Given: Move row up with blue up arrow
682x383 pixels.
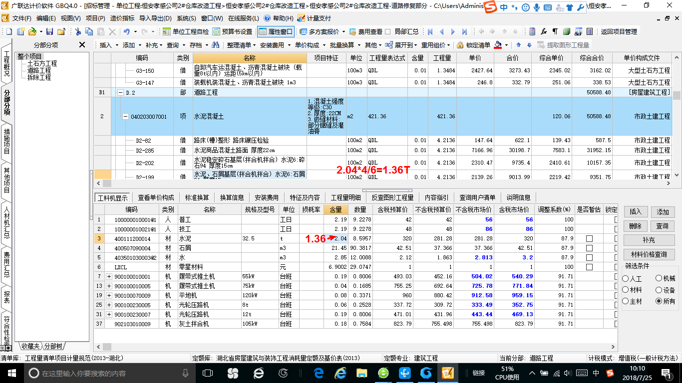Looking at the screenshot, I should 518,45.
